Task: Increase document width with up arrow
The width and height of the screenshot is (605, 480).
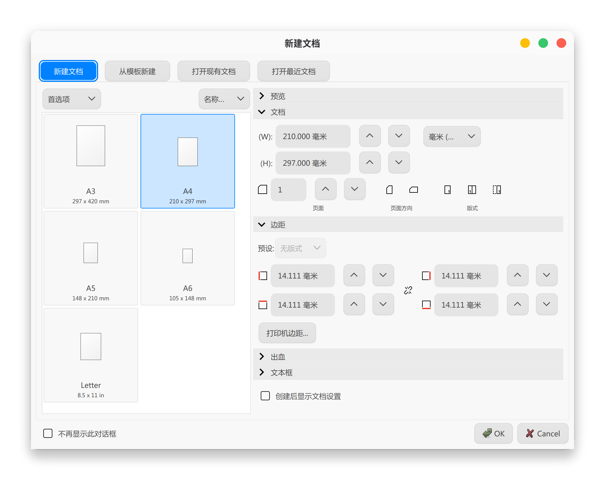Action: click(370, 136)
